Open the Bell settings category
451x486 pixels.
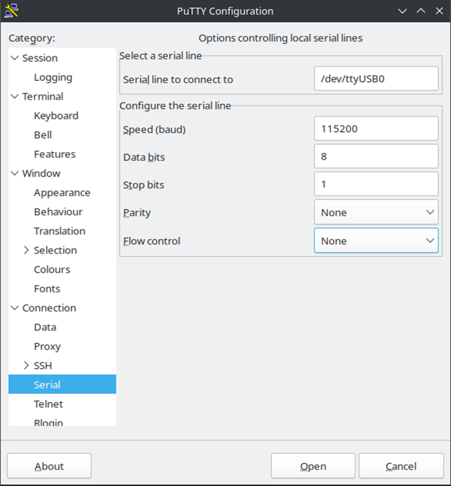click(43, 135)
